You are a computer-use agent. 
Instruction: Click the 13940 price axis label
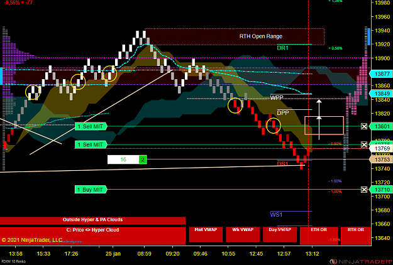pyautogui.click(x=382, y=31)
